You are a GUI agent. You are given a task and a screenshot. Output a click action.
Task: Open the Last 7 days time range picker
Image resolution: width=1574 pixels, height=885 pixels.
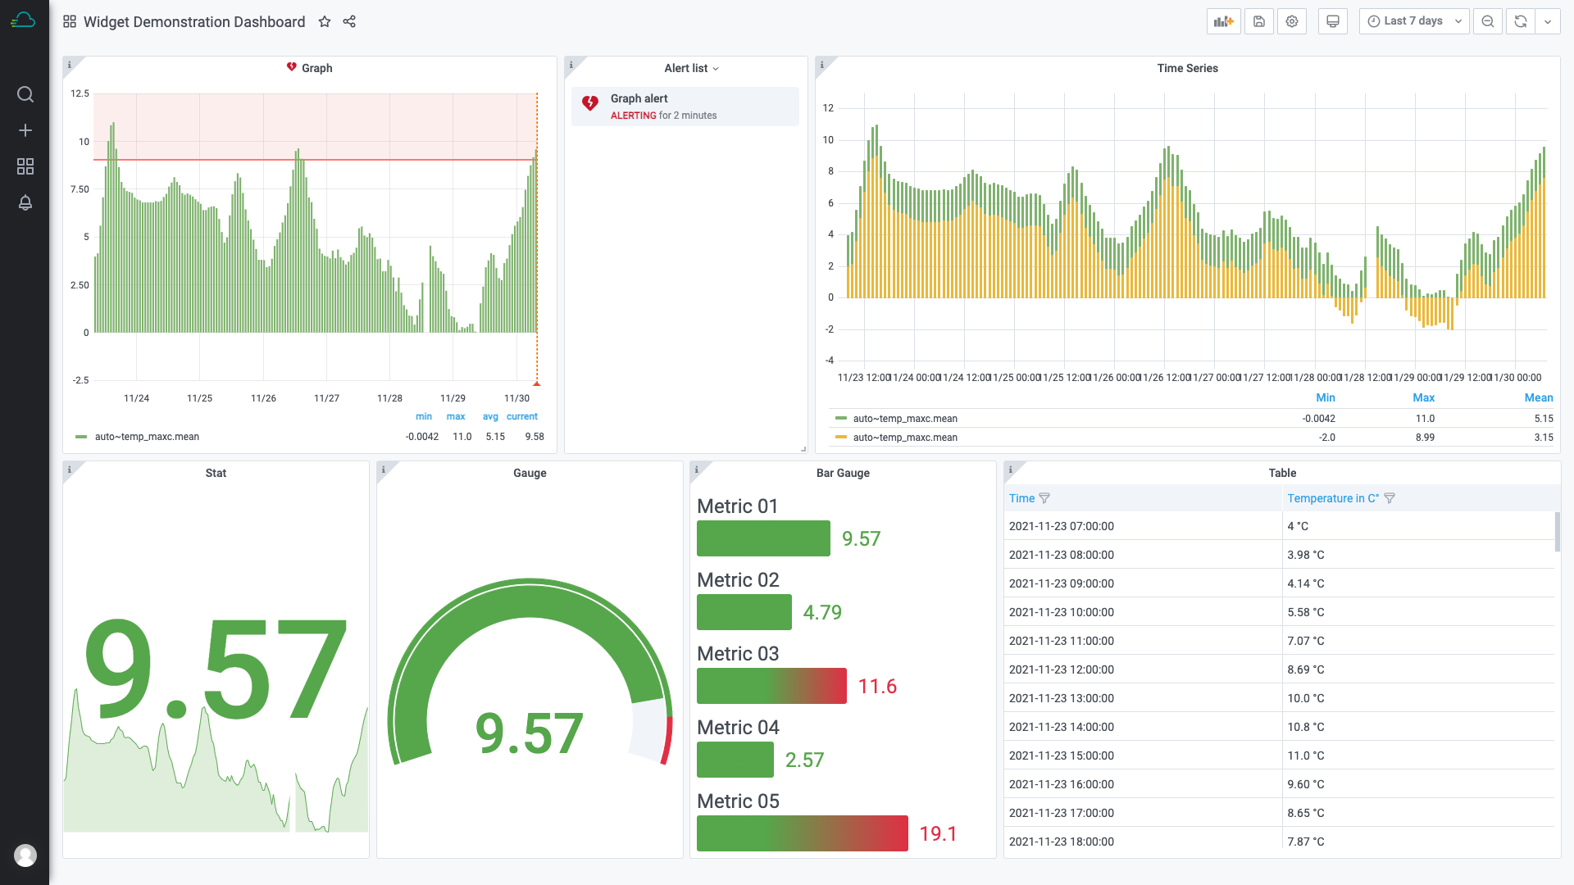[x=1413, y=21]
